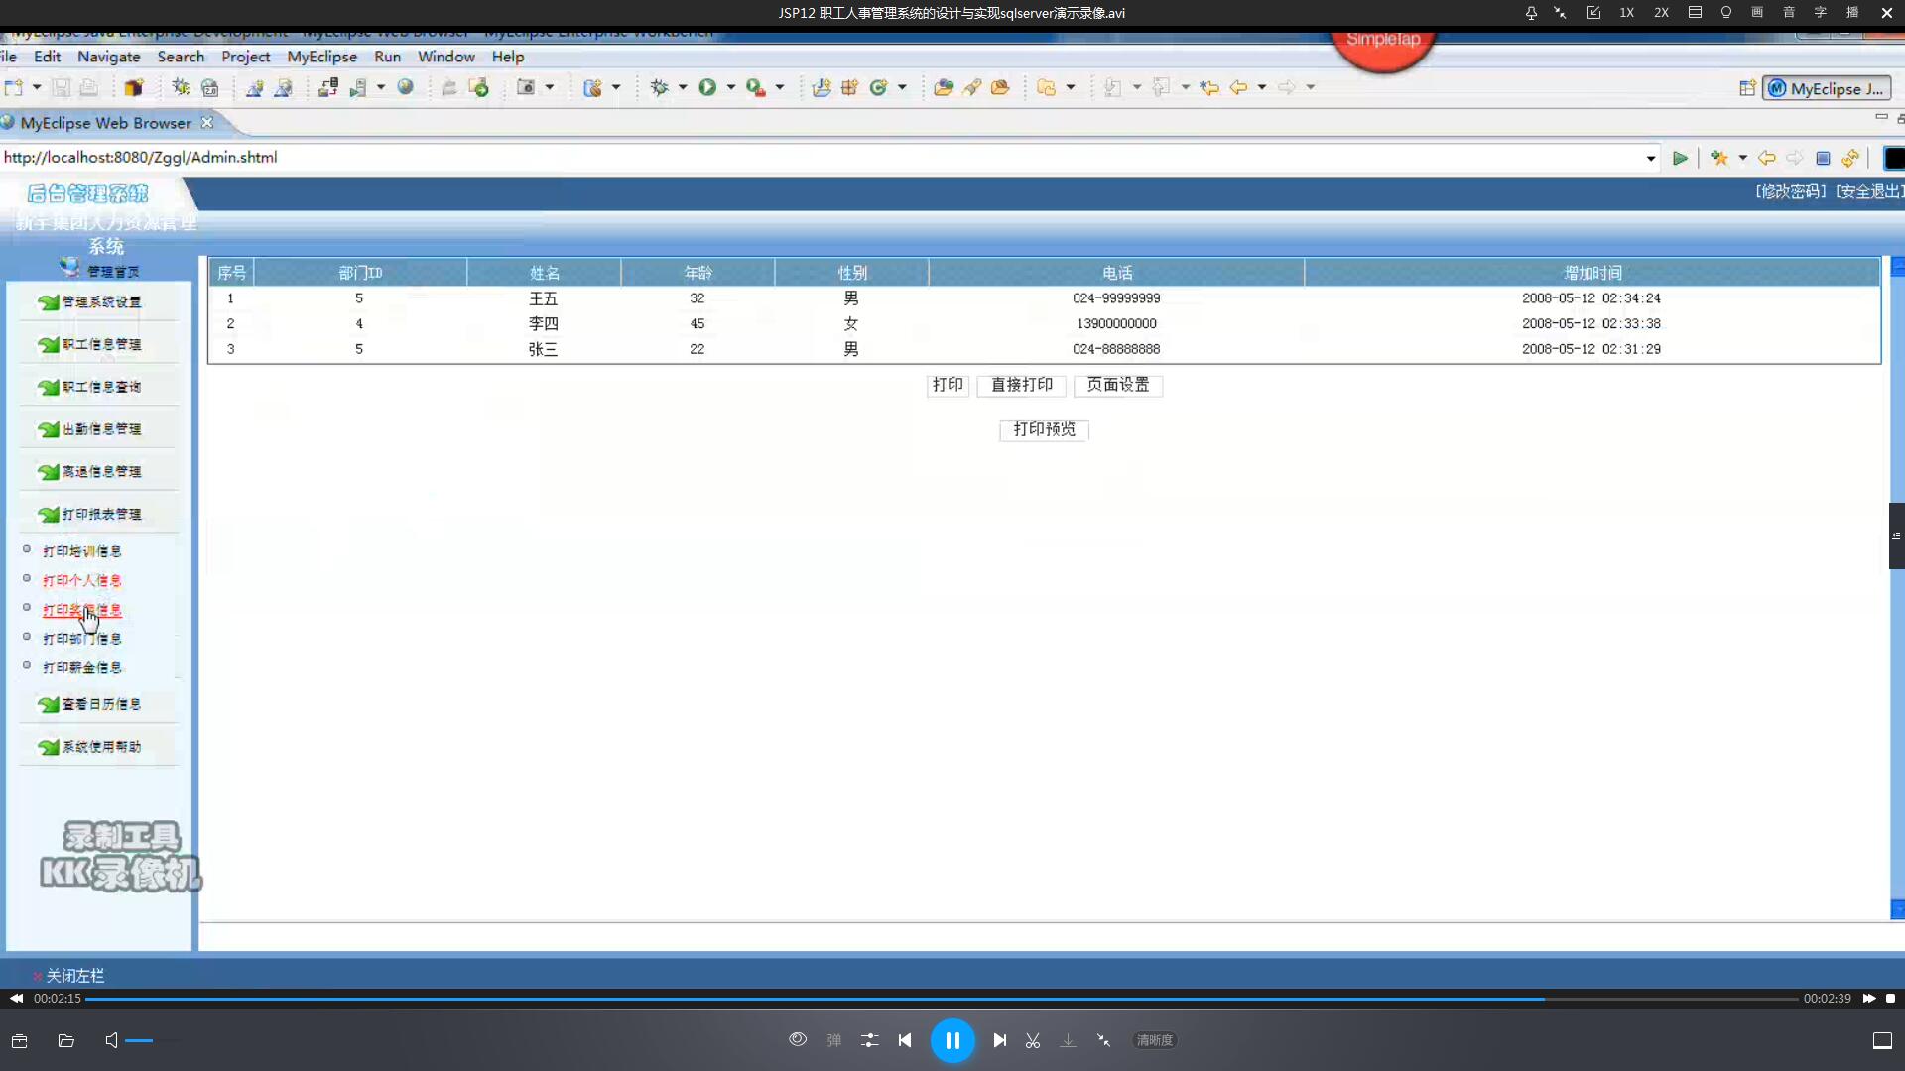Open the 音 audio settings
This screenshot has width=1905, height=1071.
[x=1789, y=13]
